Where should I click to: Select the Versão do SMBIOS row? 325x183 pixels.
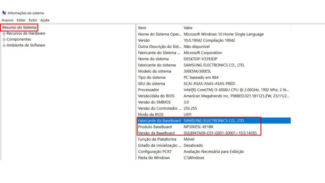tap(214, 102)
